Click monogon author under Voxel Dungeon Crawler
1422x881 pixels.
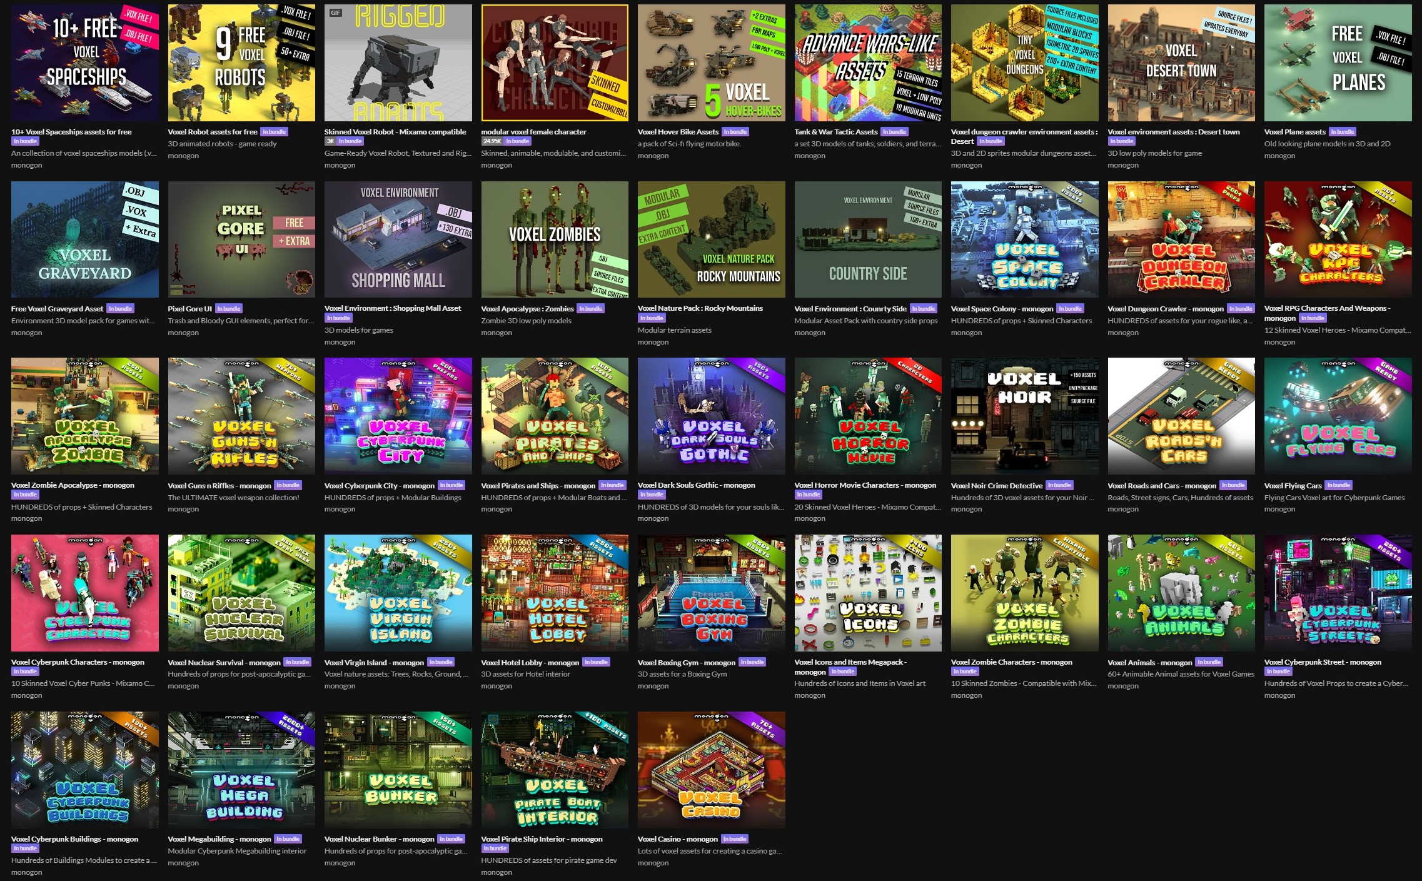coord(1123,333)
